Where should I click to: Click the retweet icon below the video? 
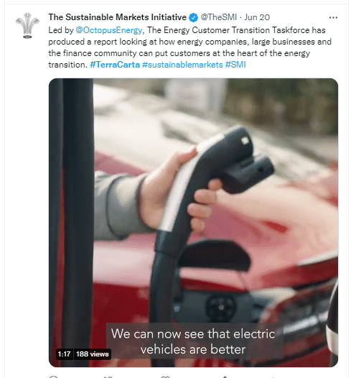coord(108,377)
